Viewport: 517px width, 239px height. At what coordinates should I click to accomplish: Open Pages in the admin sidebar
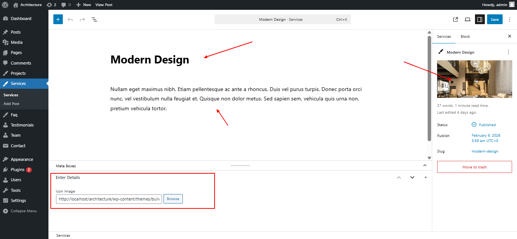[24, 52]
